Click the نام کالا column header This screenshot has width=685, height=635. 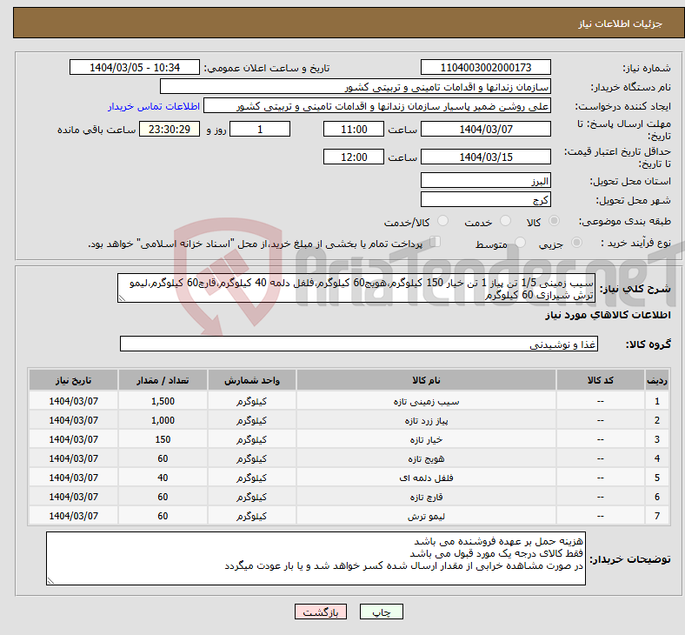(x=426, y=380)
